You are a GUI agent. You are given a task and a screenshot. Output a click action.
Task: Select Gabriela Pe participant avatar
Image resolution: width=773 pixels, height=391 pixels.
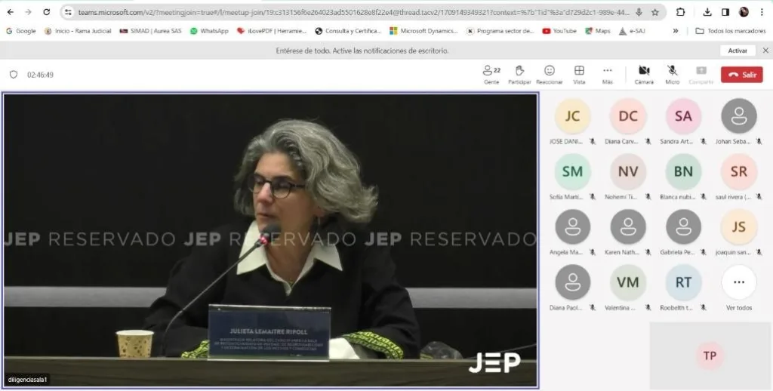click(683, 226)
